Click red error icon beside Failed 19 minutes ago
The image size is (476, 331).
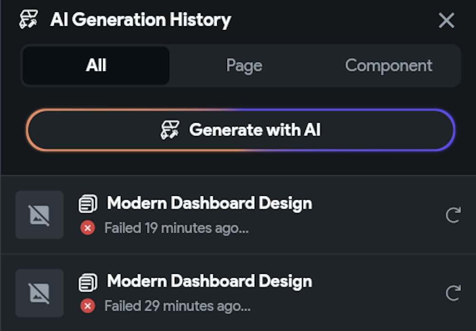tap(88, 228)
